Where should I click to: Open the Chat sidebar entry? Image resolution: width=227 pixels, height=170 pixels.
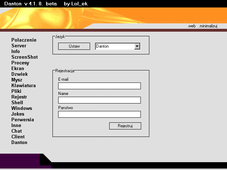point(17,131)
